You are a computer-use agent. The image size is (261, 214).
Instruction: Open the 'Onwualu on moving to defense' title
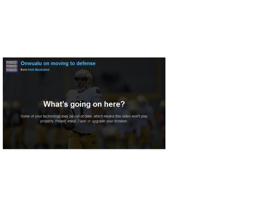(x=58, y=63)
